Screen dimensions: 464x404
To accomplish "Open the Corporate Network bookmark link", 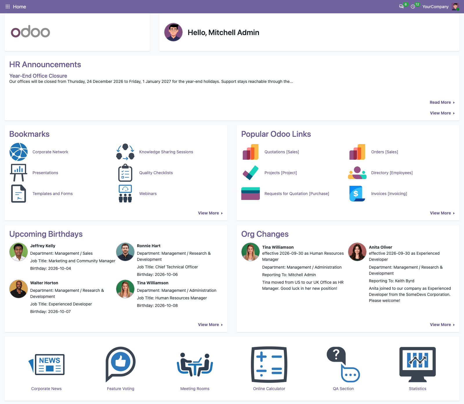I will coord(50,152).
